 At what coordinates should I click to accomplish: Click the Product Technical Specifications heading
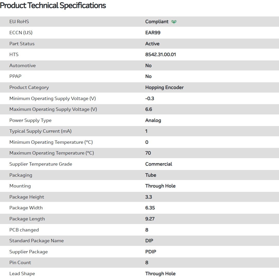point(53,5)
